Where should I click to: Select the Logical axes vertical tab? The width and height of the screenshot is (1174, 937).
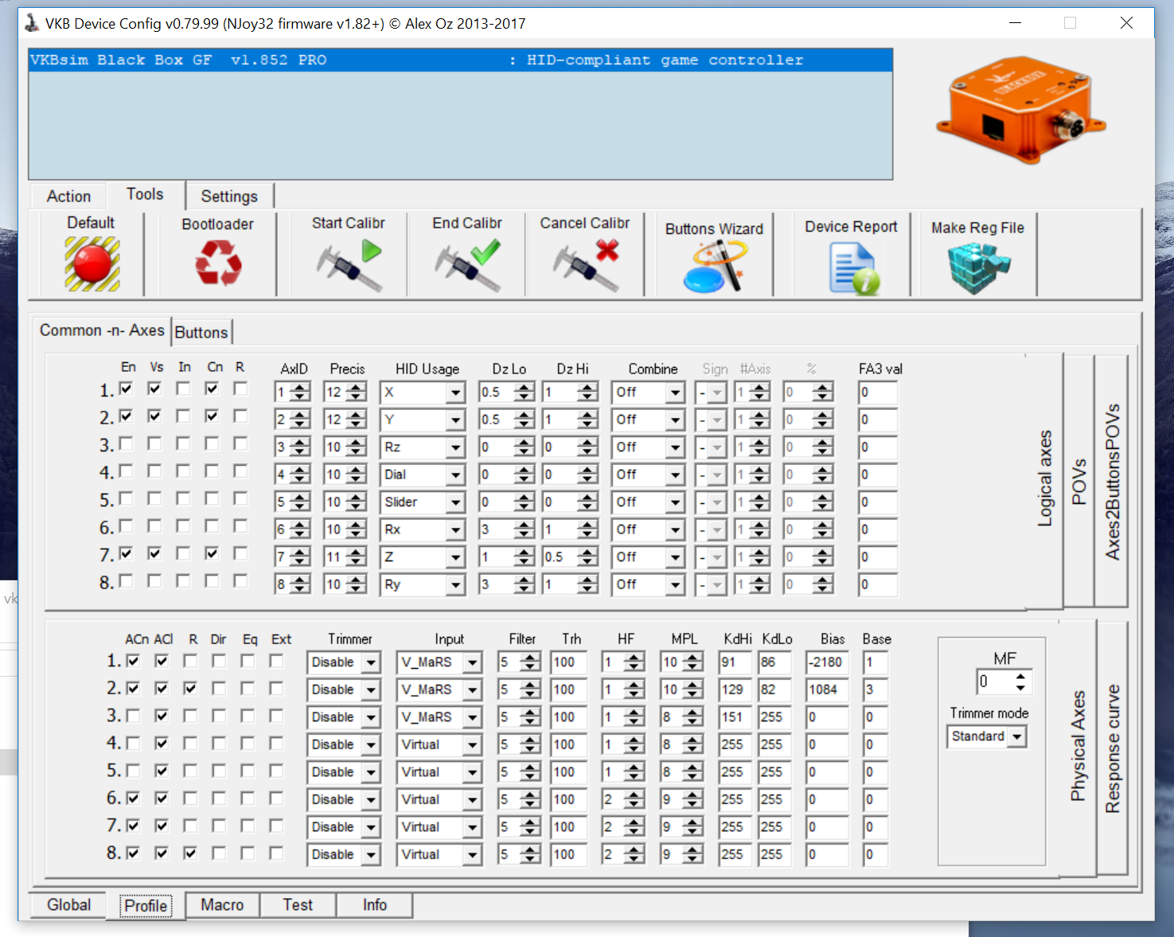pyautogui.click(x=1045, y=479)
